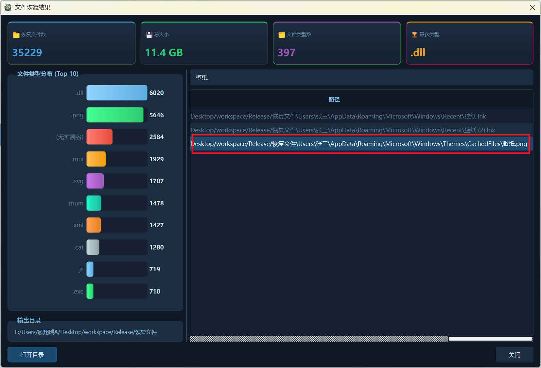Click the app icon in the title bar
Viewport: 541px width, 368px height.
click(8, 7)
